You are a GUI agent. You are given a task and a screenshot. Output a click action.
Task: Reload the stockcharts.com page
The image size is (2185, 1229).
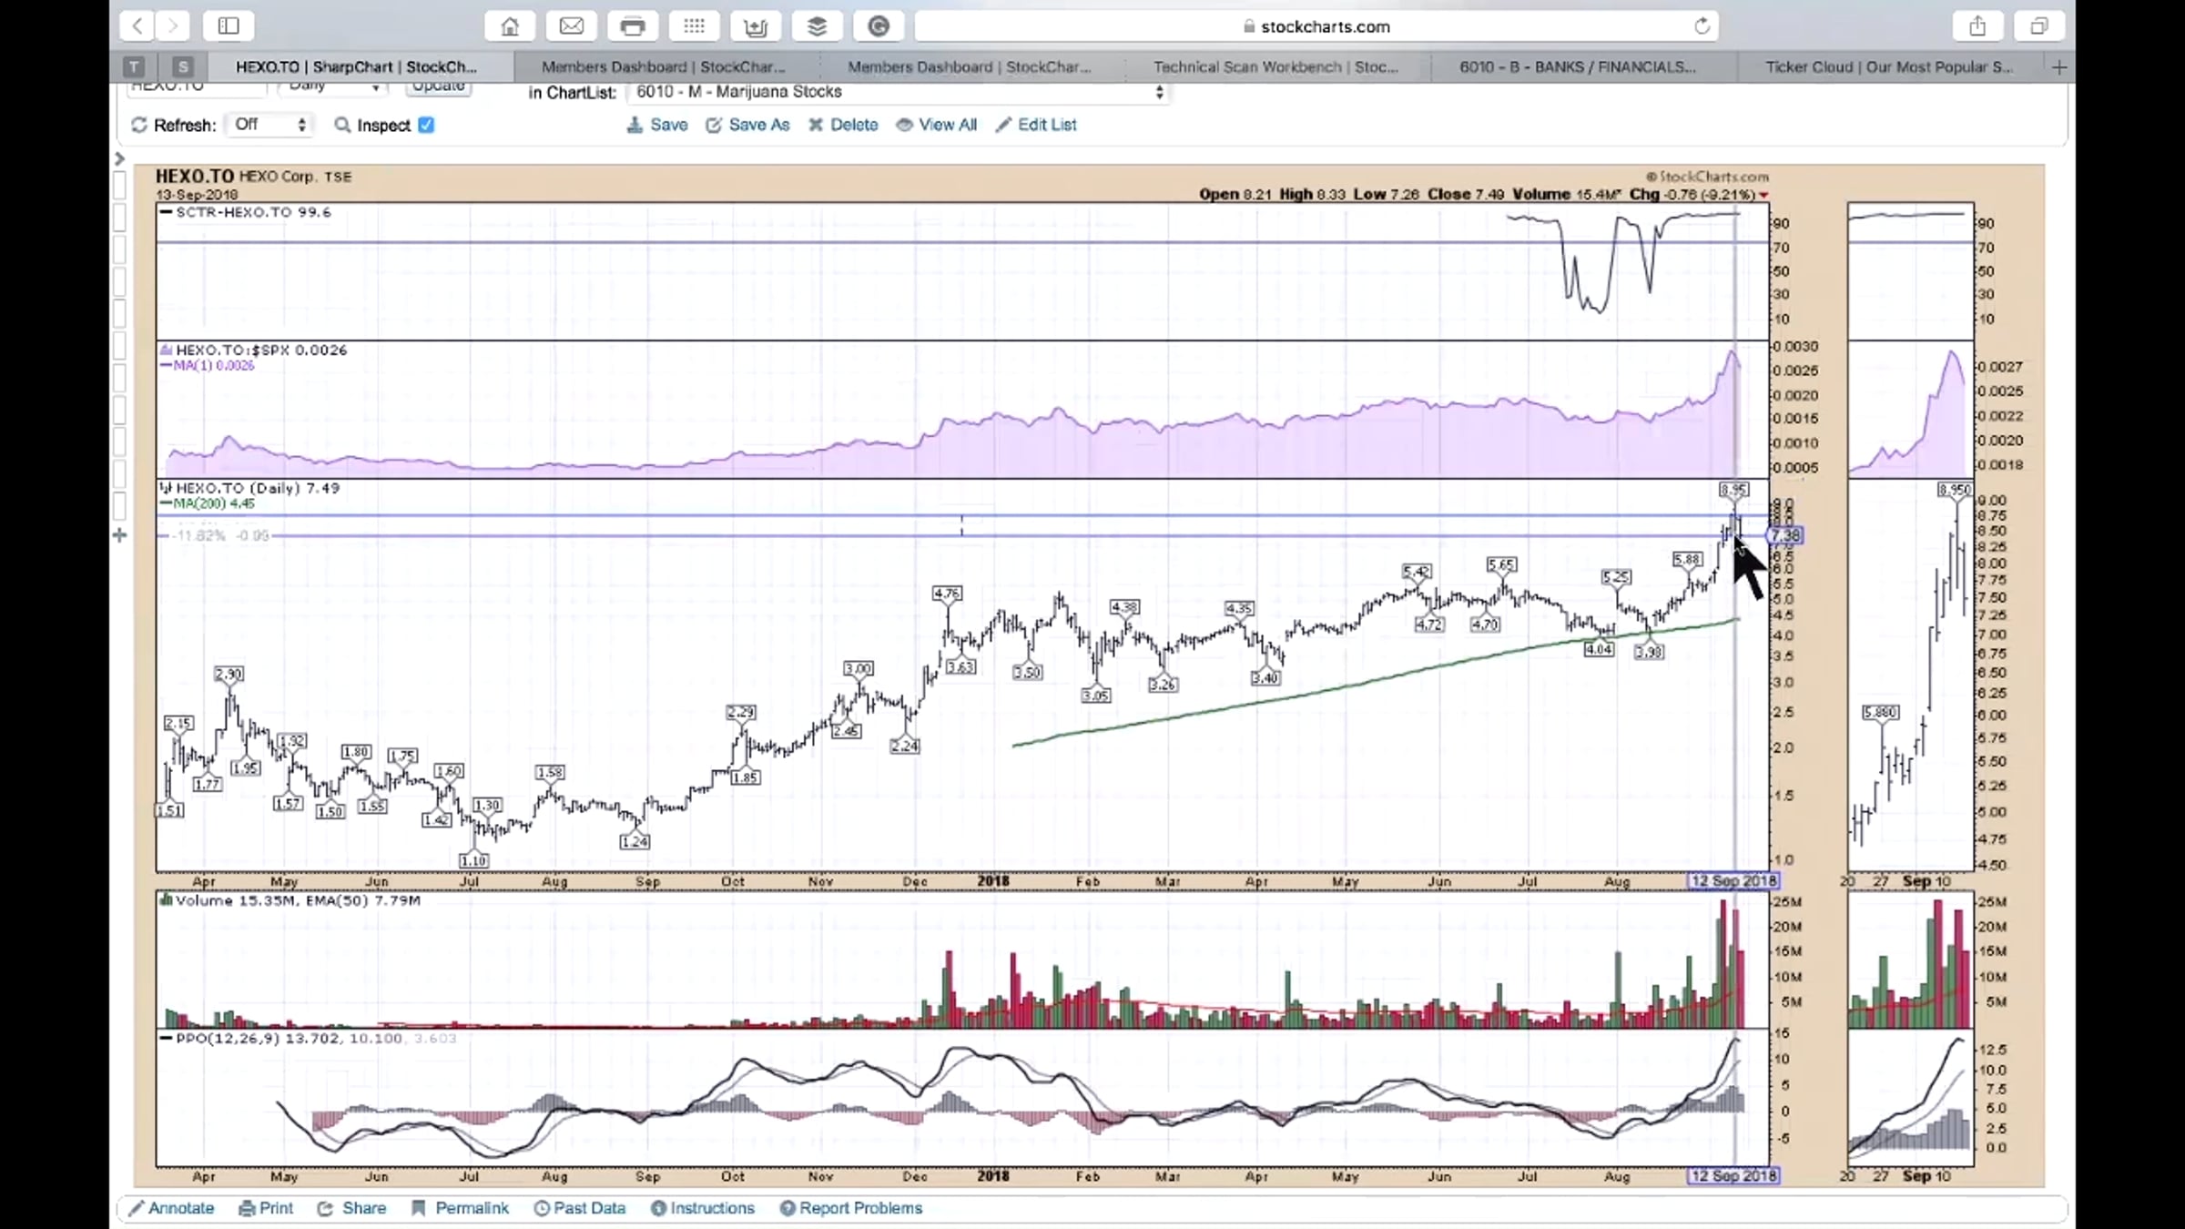click(1702, 26)
